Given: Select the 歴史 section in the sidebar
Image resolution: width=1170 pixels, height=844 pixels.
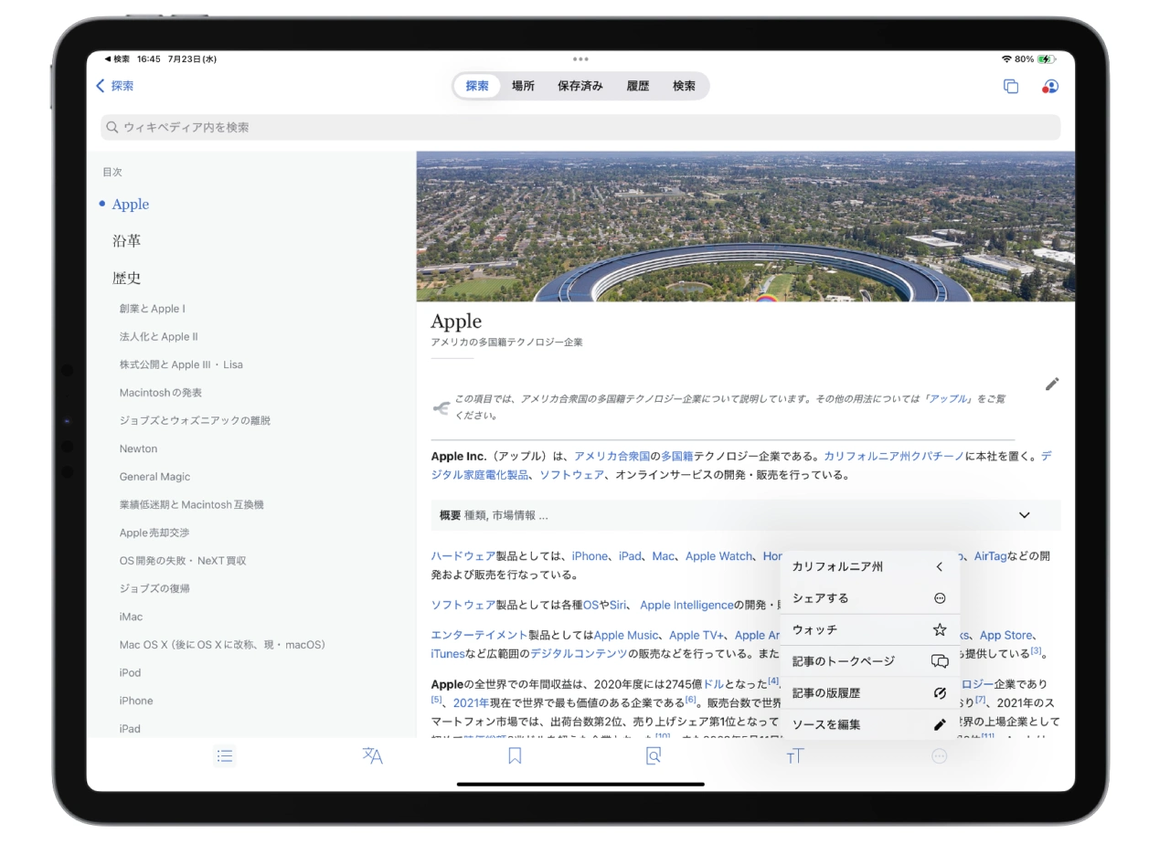Looking at the screenshot, I should [x=127, y=277].
